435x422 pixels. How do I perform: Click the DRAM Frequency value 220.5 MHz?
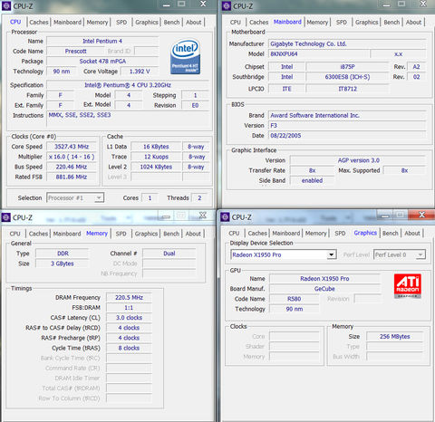(129, 298)
